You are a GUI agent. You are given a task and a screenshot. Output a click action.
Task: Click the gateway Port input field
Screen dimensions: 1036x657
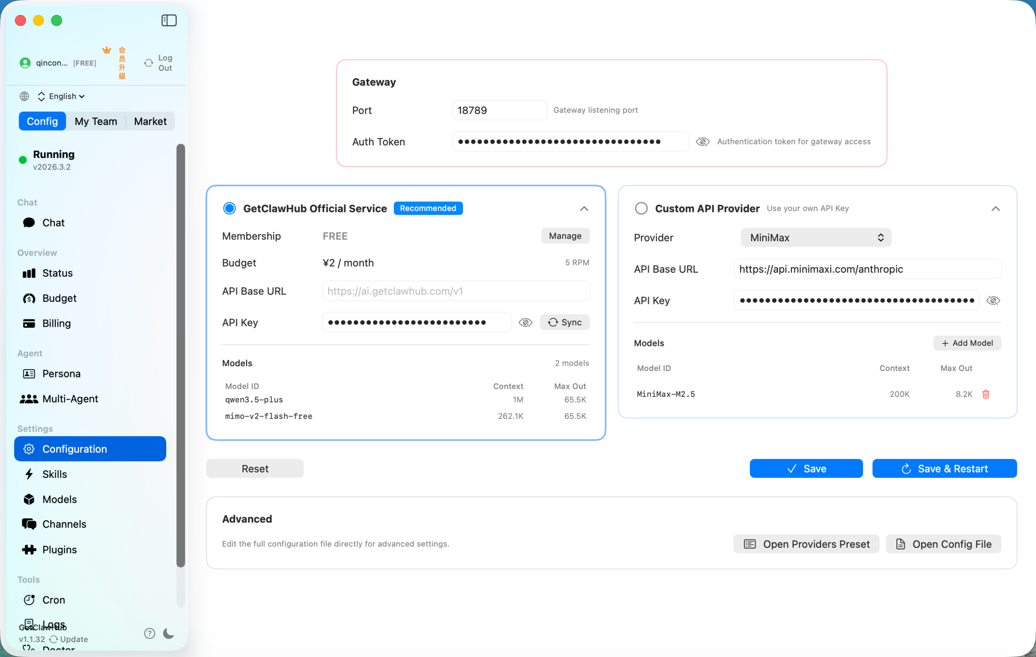[499, 110]
